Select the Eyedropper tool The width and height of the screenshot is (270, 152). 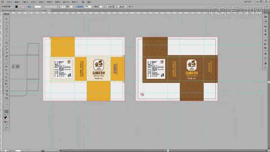point(7,87)
